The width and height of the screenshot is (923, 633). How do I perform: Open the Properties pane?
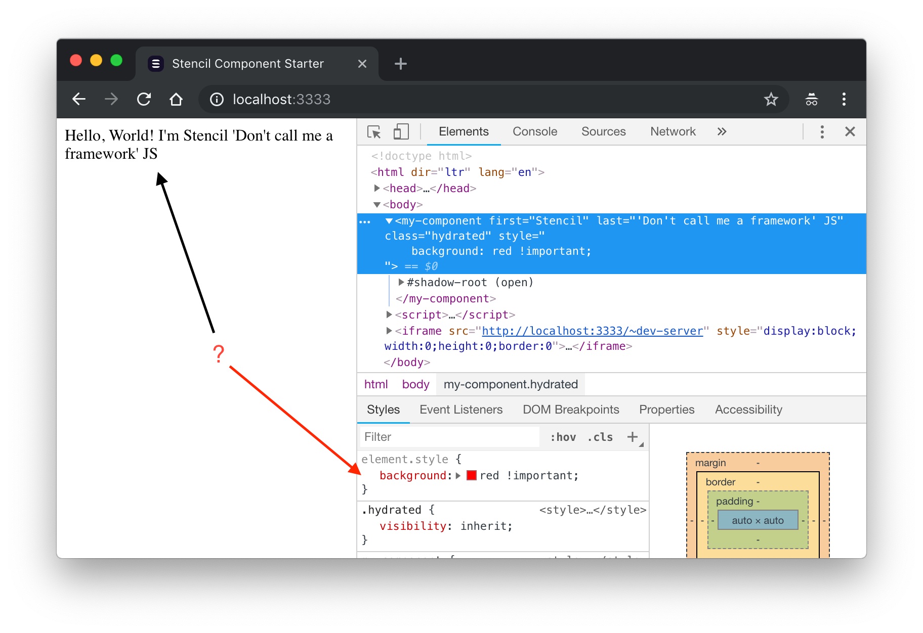tap(667, 410)
